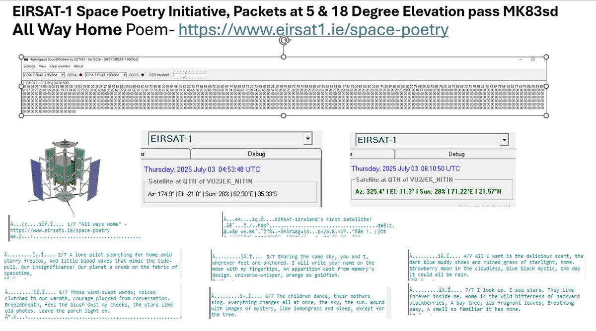
Task: Open the eirsat1.ie space-poetry hyperlink
Action: click(313, 31)
